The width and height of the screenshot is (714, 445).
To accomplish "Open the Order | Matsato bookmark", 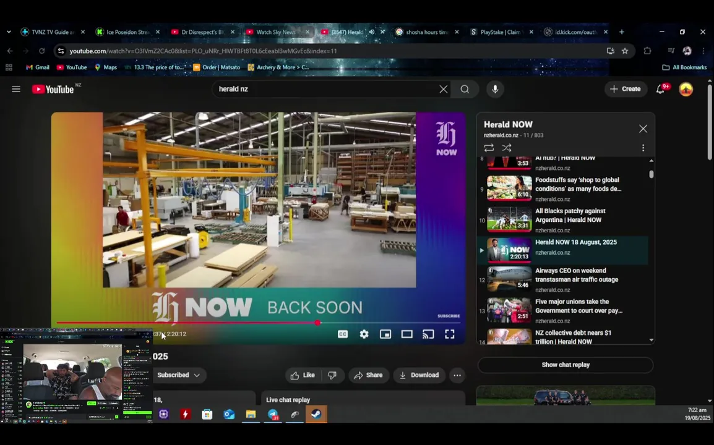I will click(217, 67).
